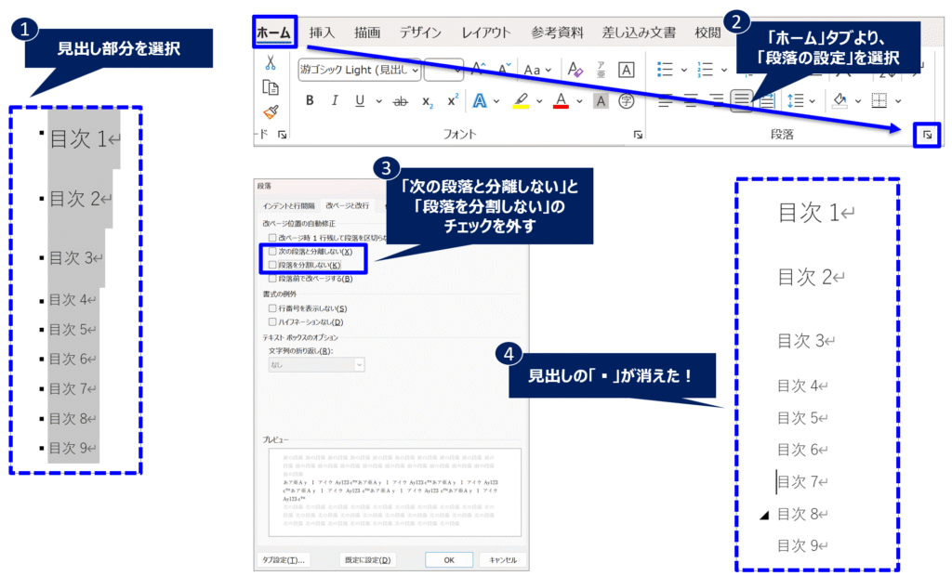Apply Underline to text
This screenshot has width=952, height=576.
360,100
